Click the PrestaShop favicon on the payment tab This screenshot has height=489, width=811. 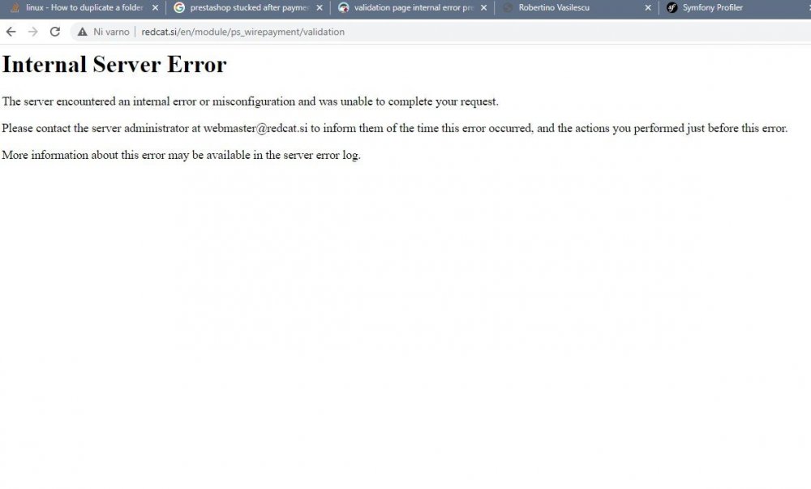(179, 7)
